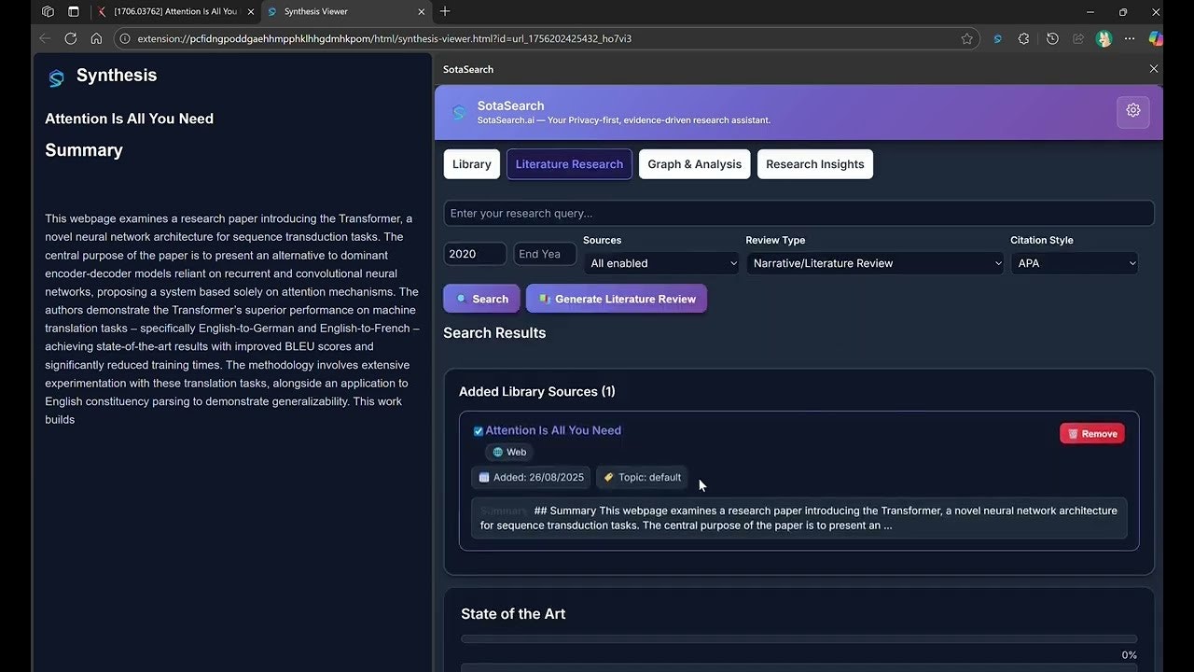Open the Library tab
The width and height of the screenshot is (1194, 672).
pos(471,163)
